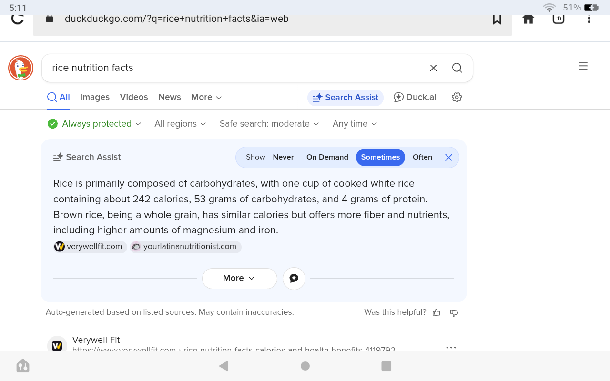Click the DuckDuckGo duck logo
This screenshot has height=381, width=610.
tap(20, 68)
